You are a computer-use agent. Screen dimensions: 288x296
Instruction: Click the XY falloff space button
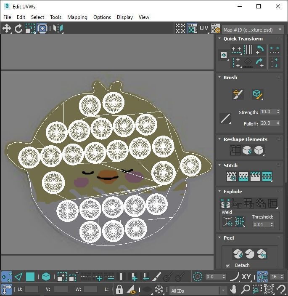(246, 277)
